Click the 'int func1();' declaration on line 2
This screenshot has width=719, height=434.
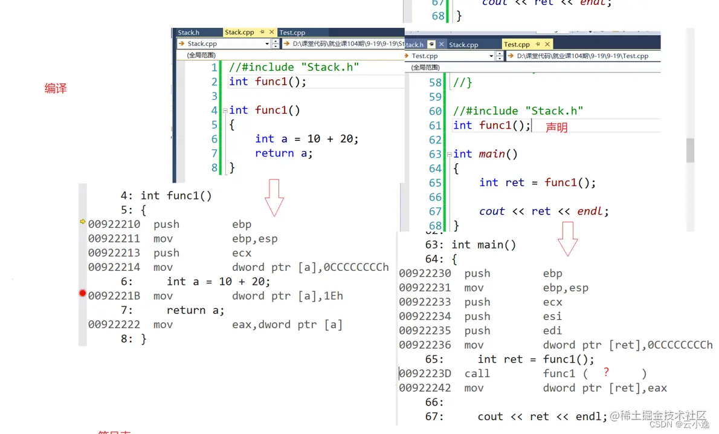click(x=267, y=82)
